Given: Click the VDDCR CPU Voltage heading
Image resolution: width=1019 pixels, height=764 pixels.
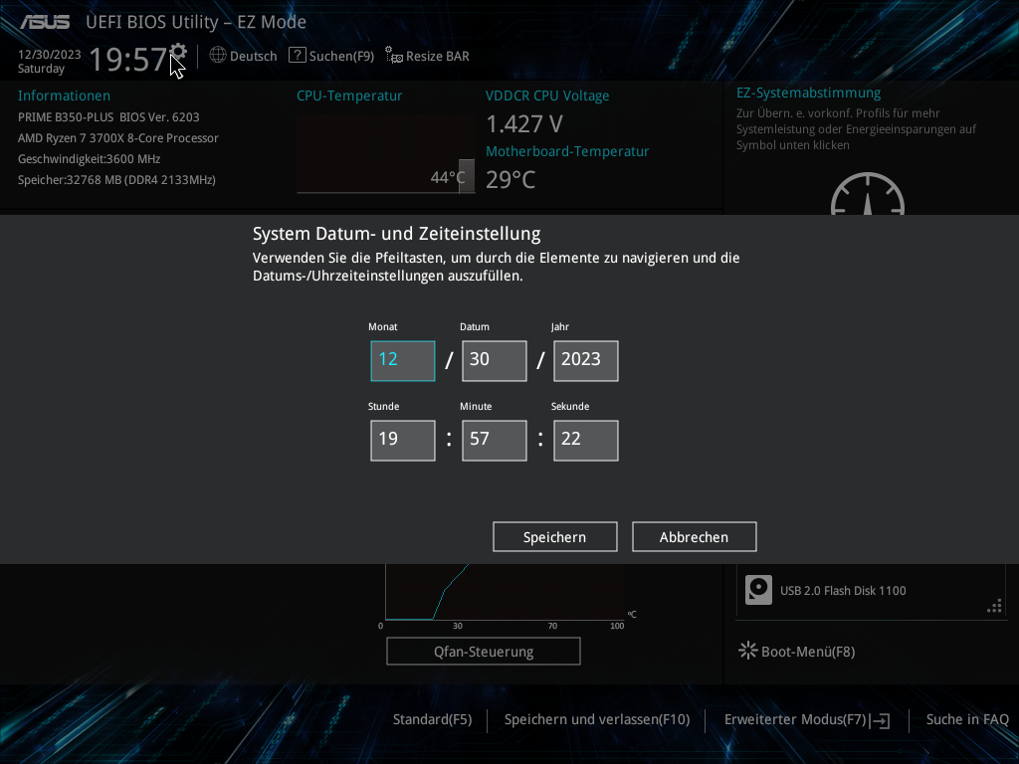Looking at the screenshot, I should 547,95.
